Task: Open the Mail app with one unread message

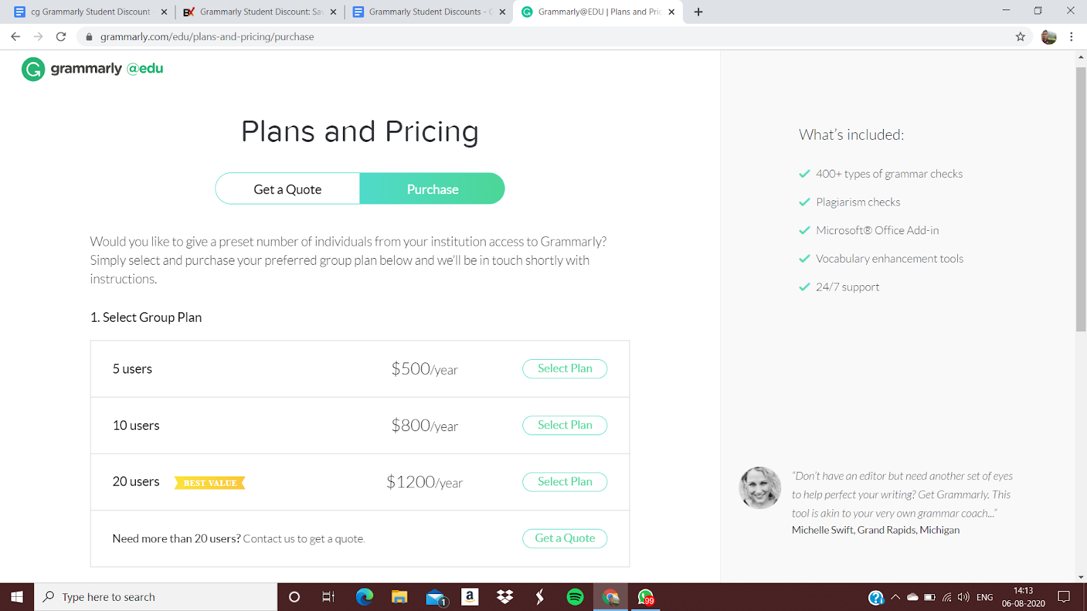Action: point(435,597)
